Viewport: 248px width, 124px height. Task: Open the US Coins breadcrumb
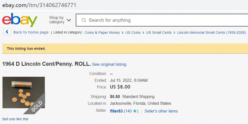133,32
